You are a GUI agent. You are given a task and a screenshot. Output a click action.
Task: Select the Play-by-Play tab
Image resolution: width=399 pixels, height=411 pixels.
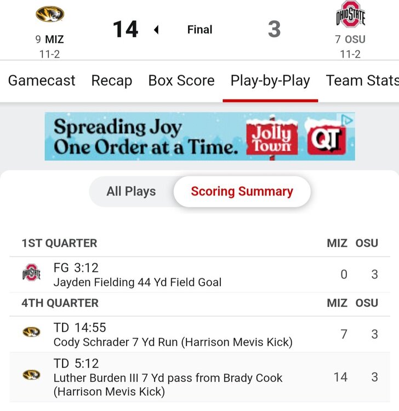(270, 81)
